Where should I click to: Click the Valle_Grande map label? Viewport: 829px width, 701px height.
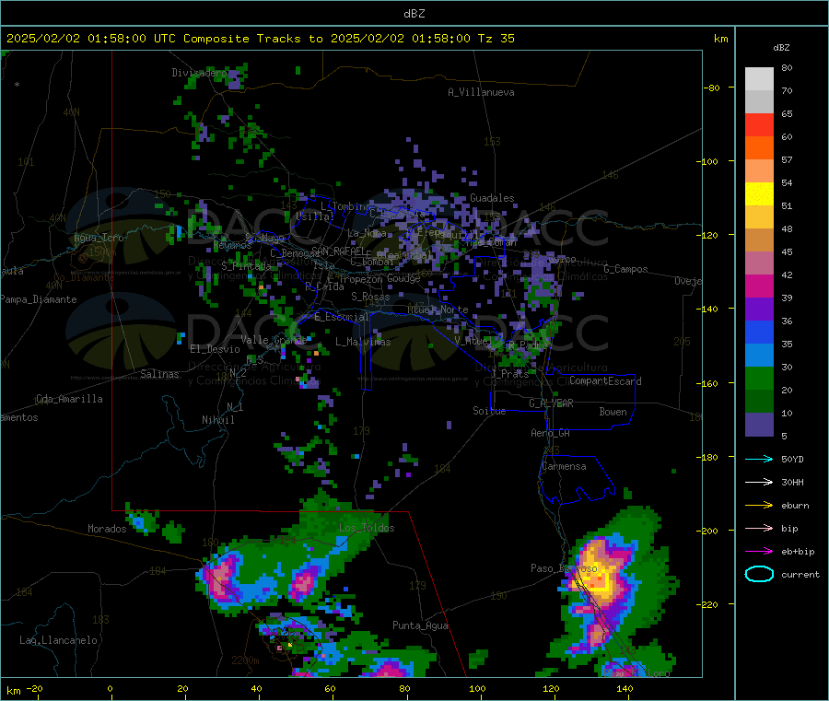[274, 340]
